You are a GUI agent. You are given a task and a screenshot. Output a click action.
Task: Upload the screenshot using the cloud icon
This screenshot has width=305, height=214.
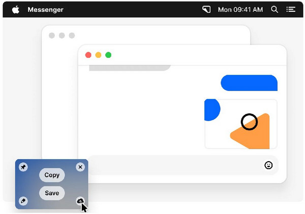point(80,201)
